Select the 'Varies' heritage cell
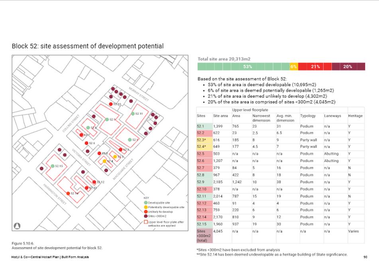 [353, 231]
